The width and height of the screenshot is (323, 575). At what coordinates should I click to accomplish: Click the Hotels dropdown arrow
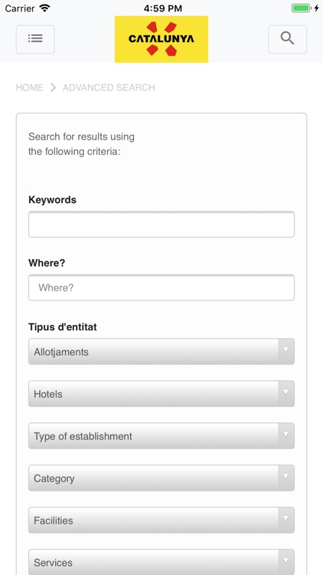click(286, 393)
